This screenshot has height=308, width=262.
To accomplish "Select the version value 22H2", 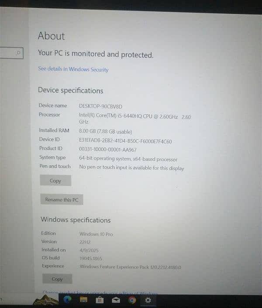I will (85, 242).
